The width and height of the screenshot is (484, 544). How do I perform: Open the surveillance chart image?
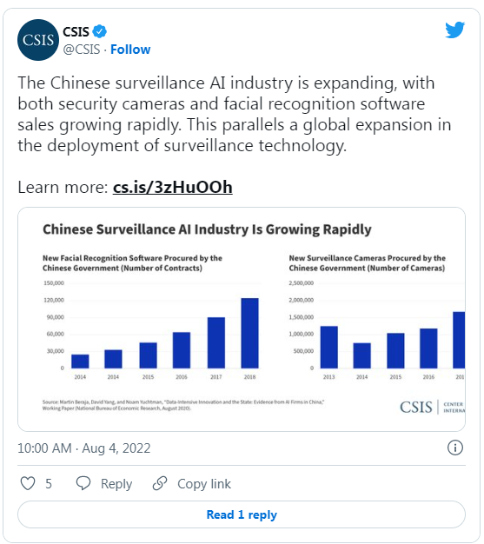pyautogui.click(x=242, y=319)
